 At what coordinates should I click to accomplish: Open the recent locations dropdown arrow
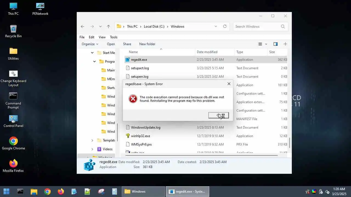coord(100,27)
